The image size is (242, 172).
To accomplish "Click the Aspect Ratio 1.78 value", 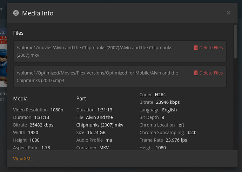I will 46,147.
